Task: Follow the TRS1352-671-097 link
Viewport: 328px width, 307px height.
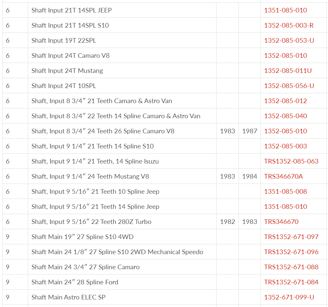Action: coord(291,237)
